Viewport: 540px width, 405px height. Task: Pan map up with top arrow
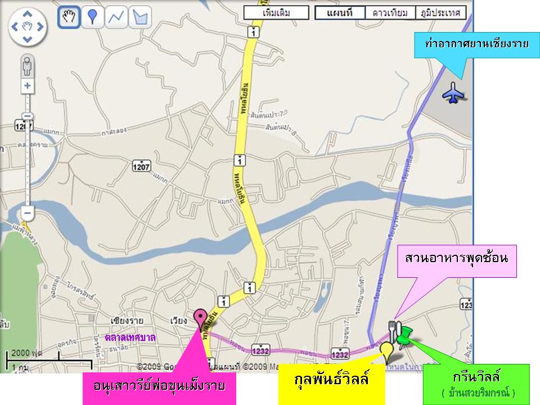click(28, 14)
